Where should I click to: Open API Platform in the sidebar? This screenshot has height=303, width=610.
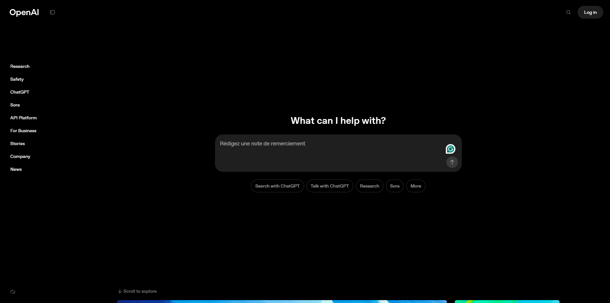(x=23, y=118)
